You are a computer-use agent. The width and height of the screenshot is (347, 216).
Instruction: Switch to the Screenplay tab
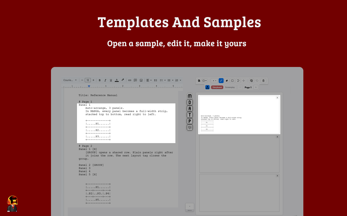point(230,87)
